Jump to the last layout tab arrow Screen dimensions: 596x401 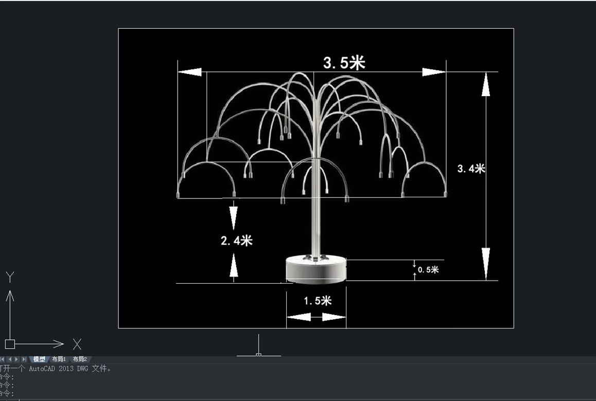click(x=24, y=359)
